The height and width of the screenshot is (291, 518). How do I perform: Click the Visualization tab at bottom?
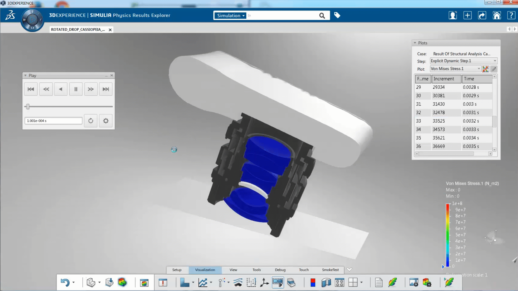(x=205, y=270)
